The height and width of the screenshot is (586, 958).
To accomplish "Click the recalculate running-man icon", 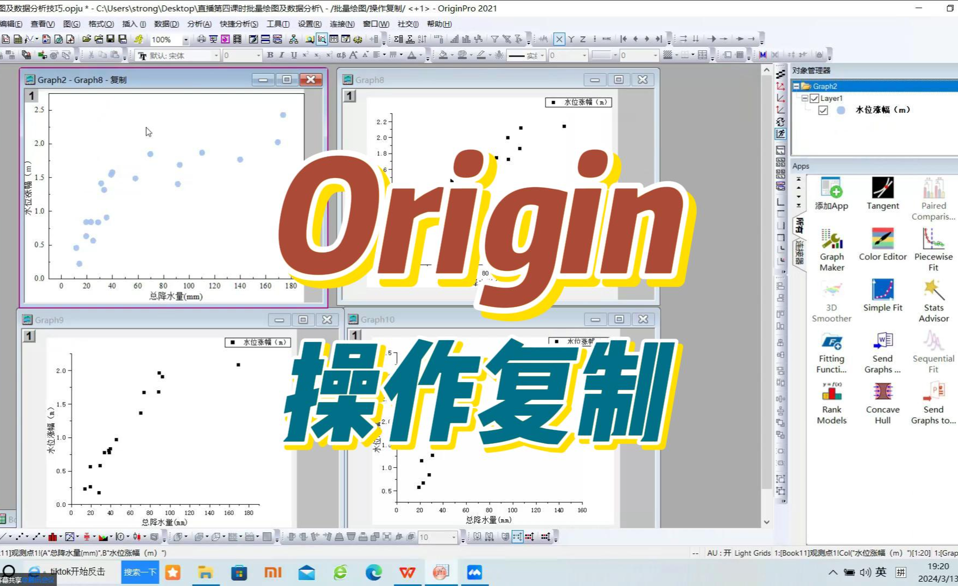I will click(x=138, y=39).
